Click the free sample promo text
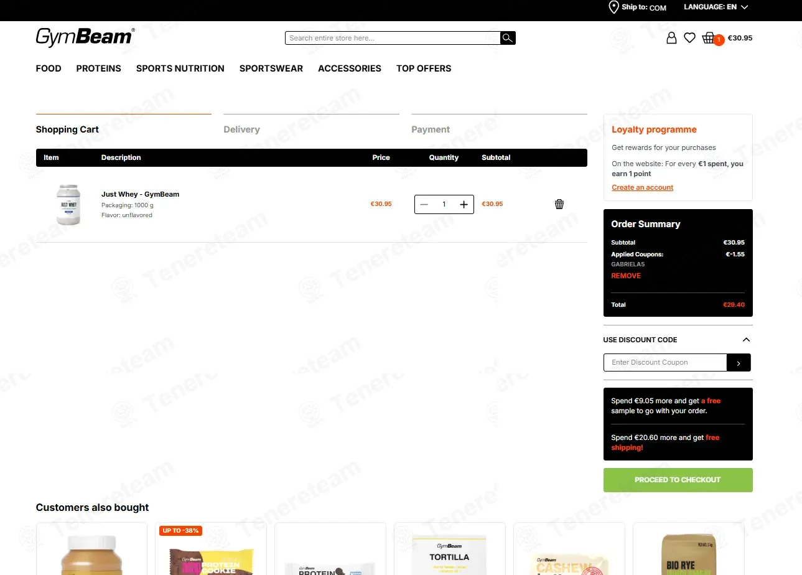The image size is (802, 575). point(666,406)
